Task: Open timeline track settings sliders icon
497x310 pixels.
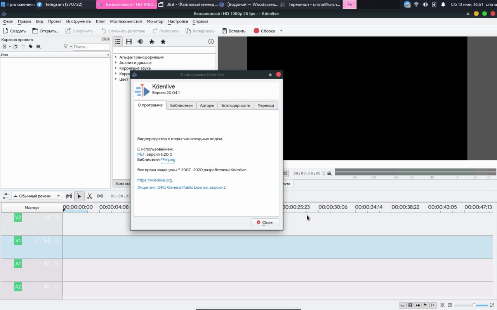Action: coord(5,196)
